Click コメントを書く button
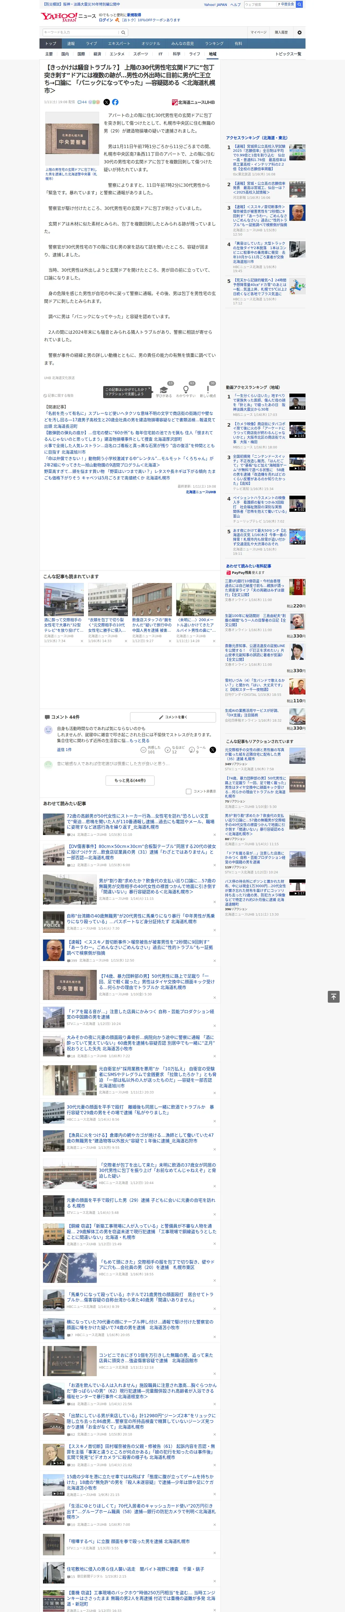The height and width of the screenshot is (1612, 345). coord(173,717)
